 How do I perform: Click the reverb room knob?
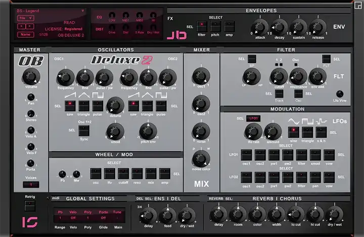[x=238, y=214]
